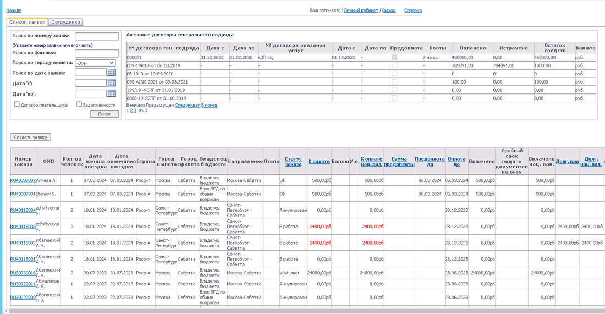The height and width of the screenshot is (314, 605).
Task: Click 'Создать заявку' button
Action: pos(30,137)
